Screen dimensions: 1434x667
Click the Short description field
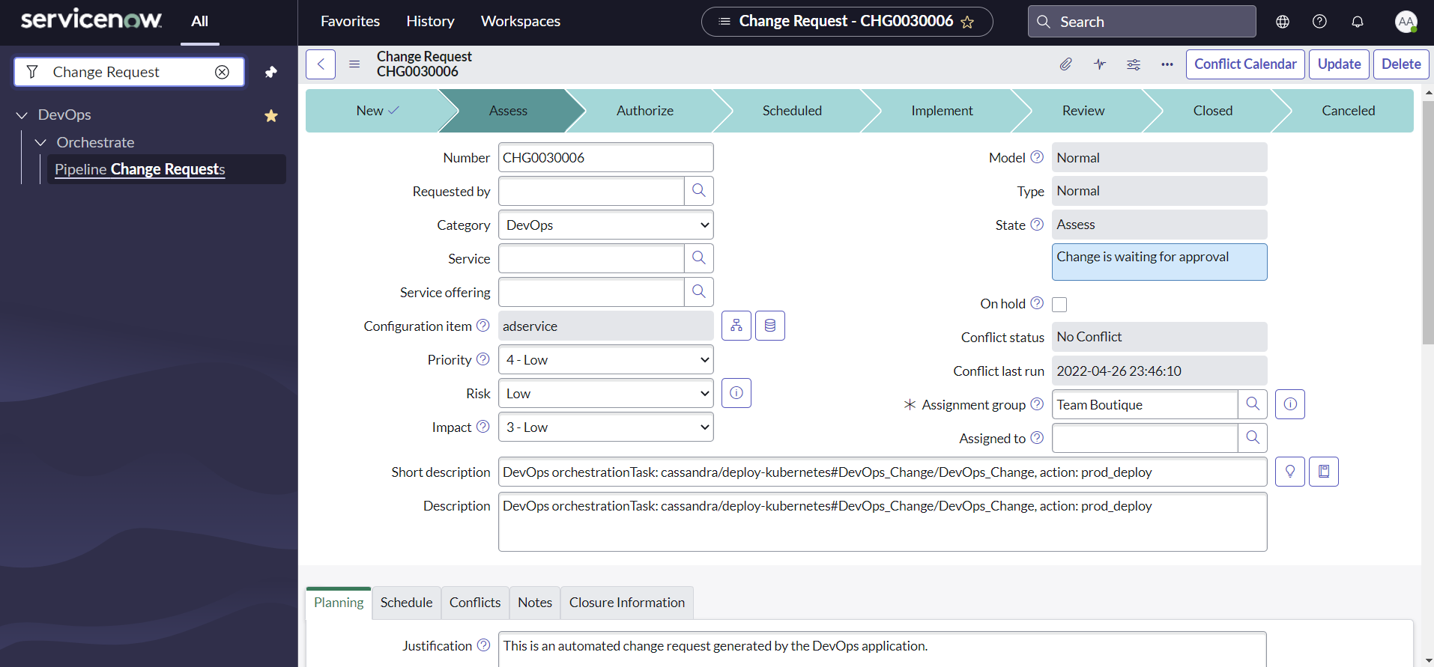[883, 472]
